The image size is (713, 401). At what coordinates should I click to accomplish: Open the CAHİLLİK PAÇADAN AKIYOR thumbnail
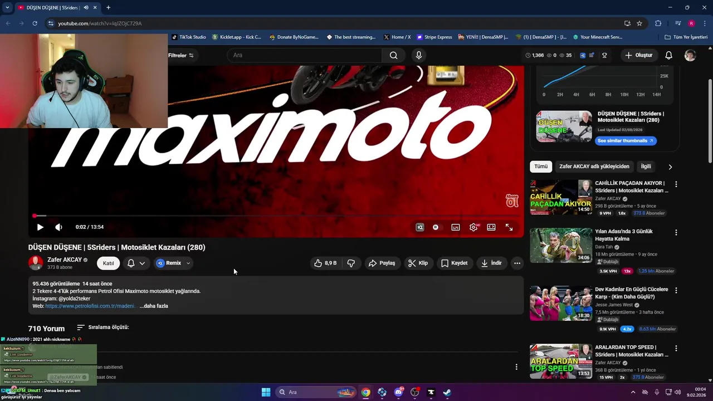(x=561, y=197)
